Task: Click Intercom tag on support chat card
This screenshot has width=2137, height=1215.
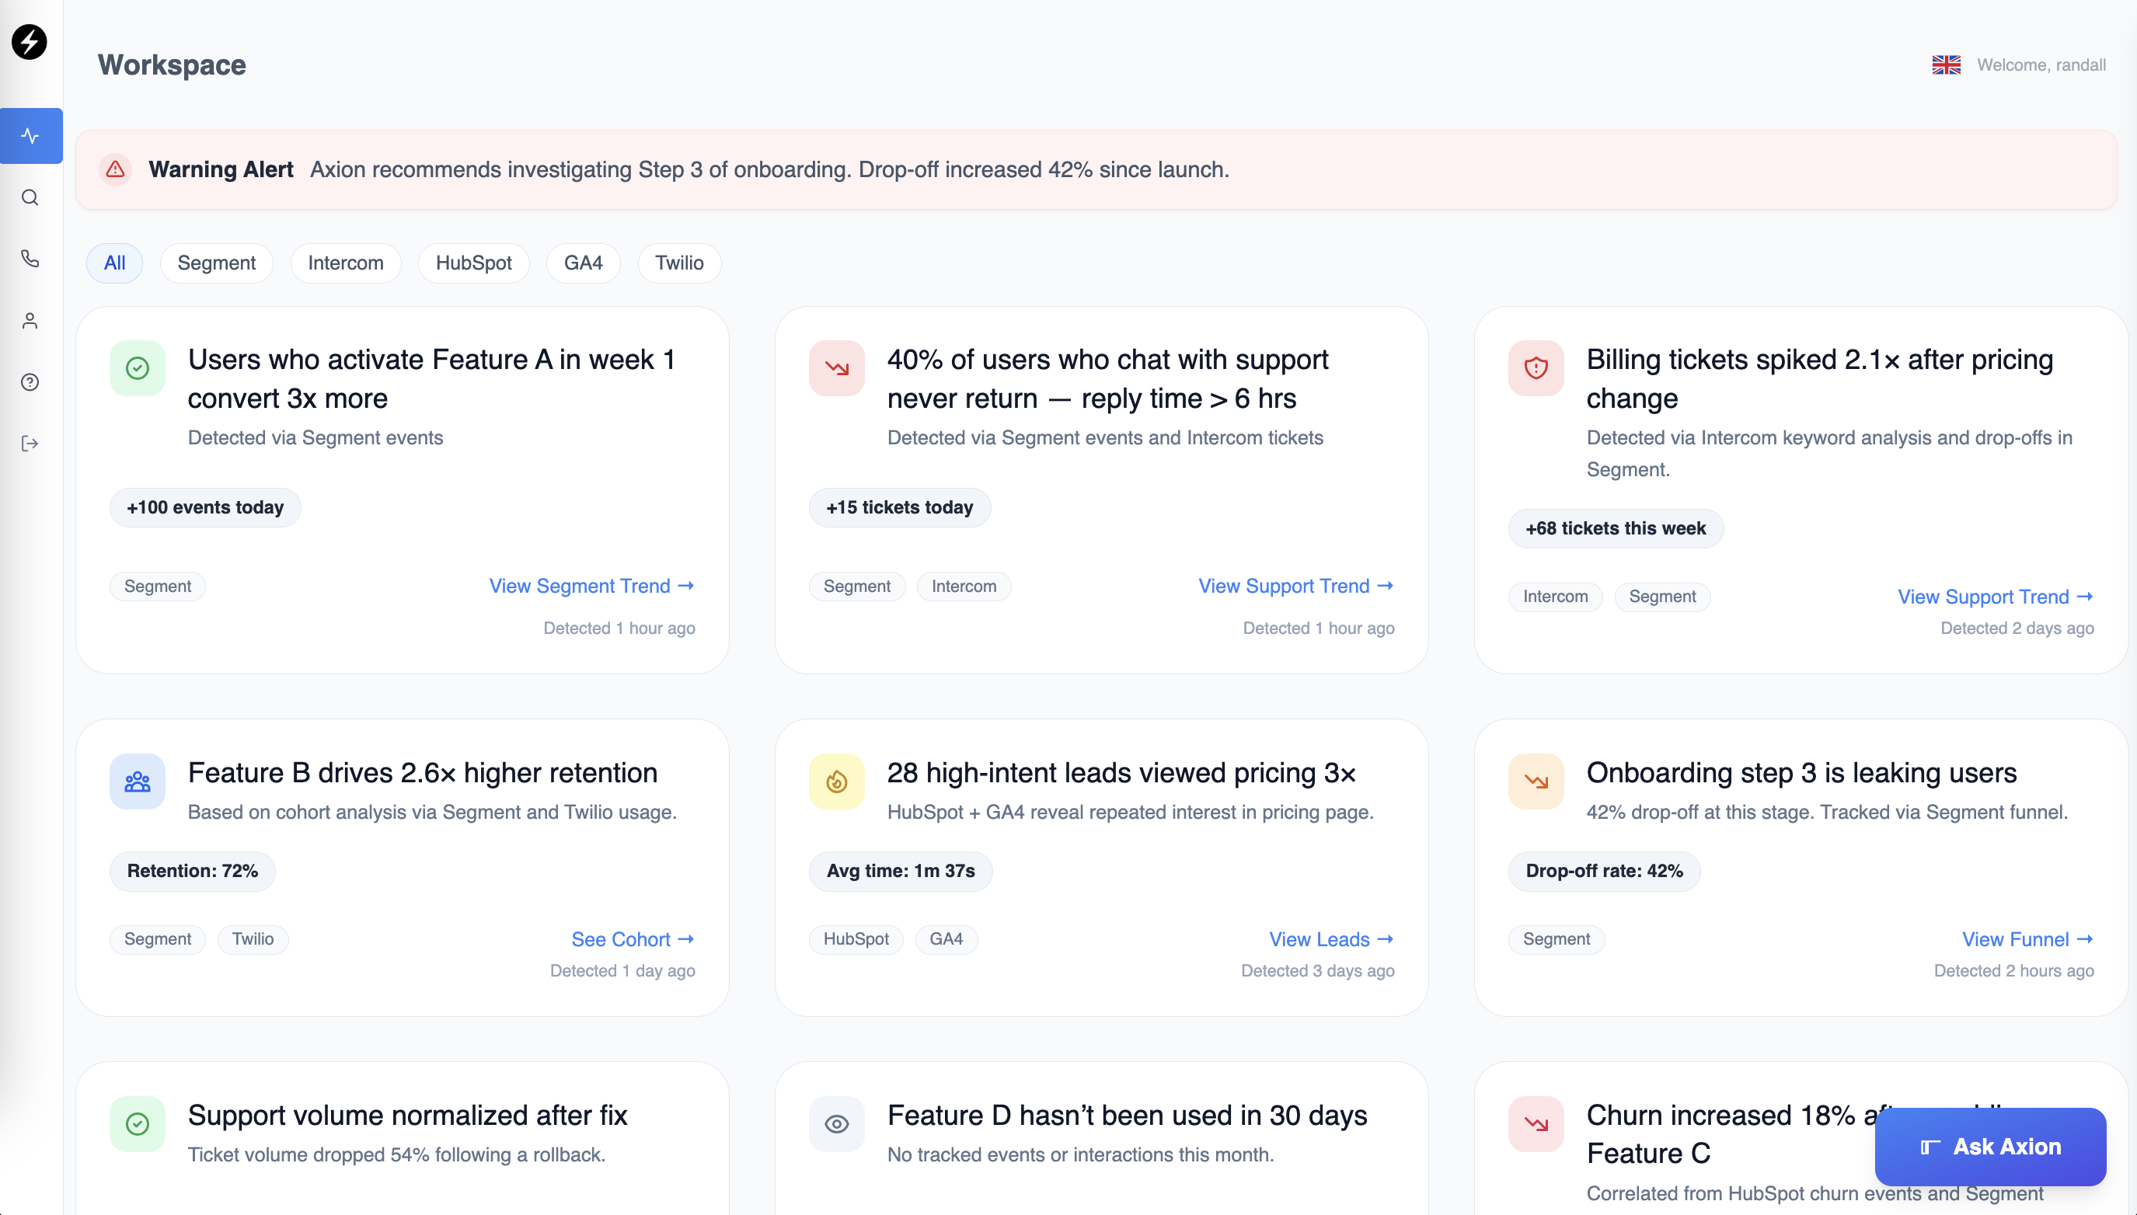Action: (964, 586)
